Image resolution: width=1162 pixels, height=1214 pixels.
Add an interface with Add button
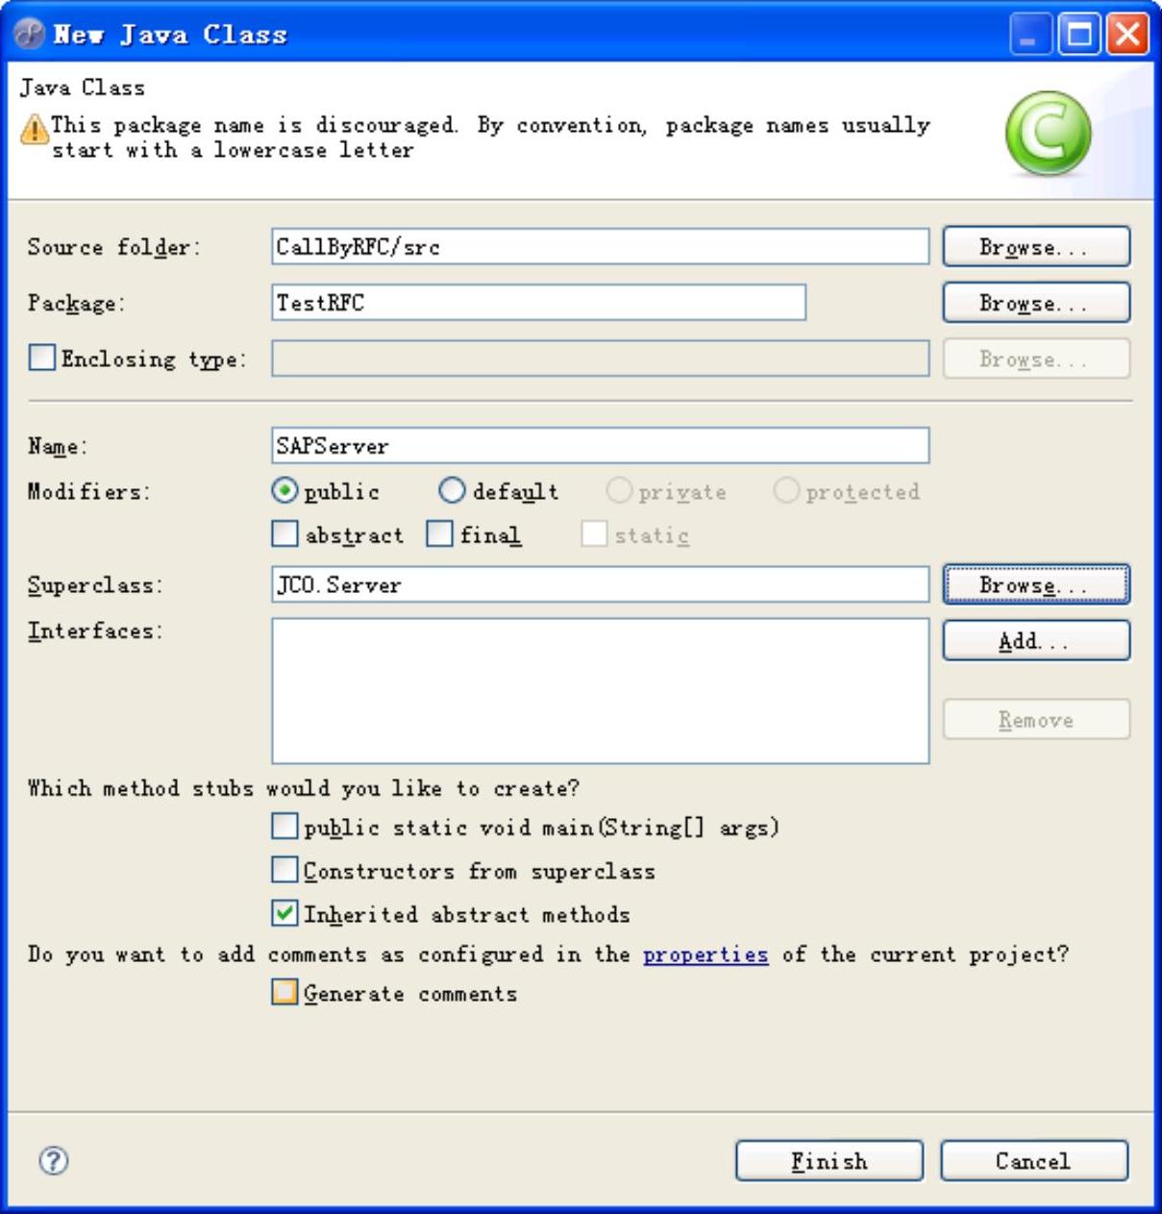tap(1036, 641)
